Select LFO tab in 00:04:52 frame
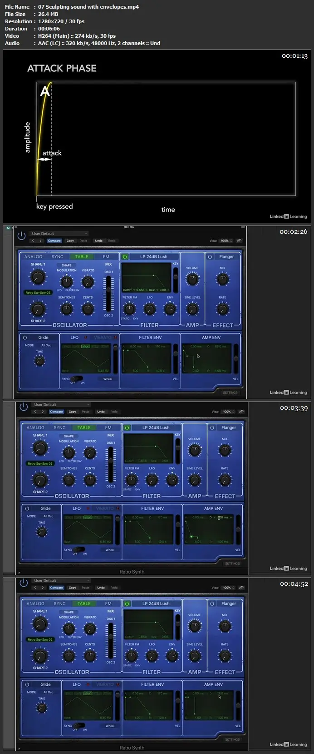The image size is (314, 754). [x=77, y=684]
